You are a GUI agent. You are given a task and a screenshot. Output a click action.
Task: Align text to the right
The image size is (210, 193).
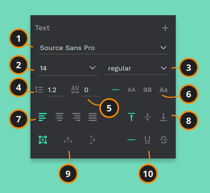(76, 117)
